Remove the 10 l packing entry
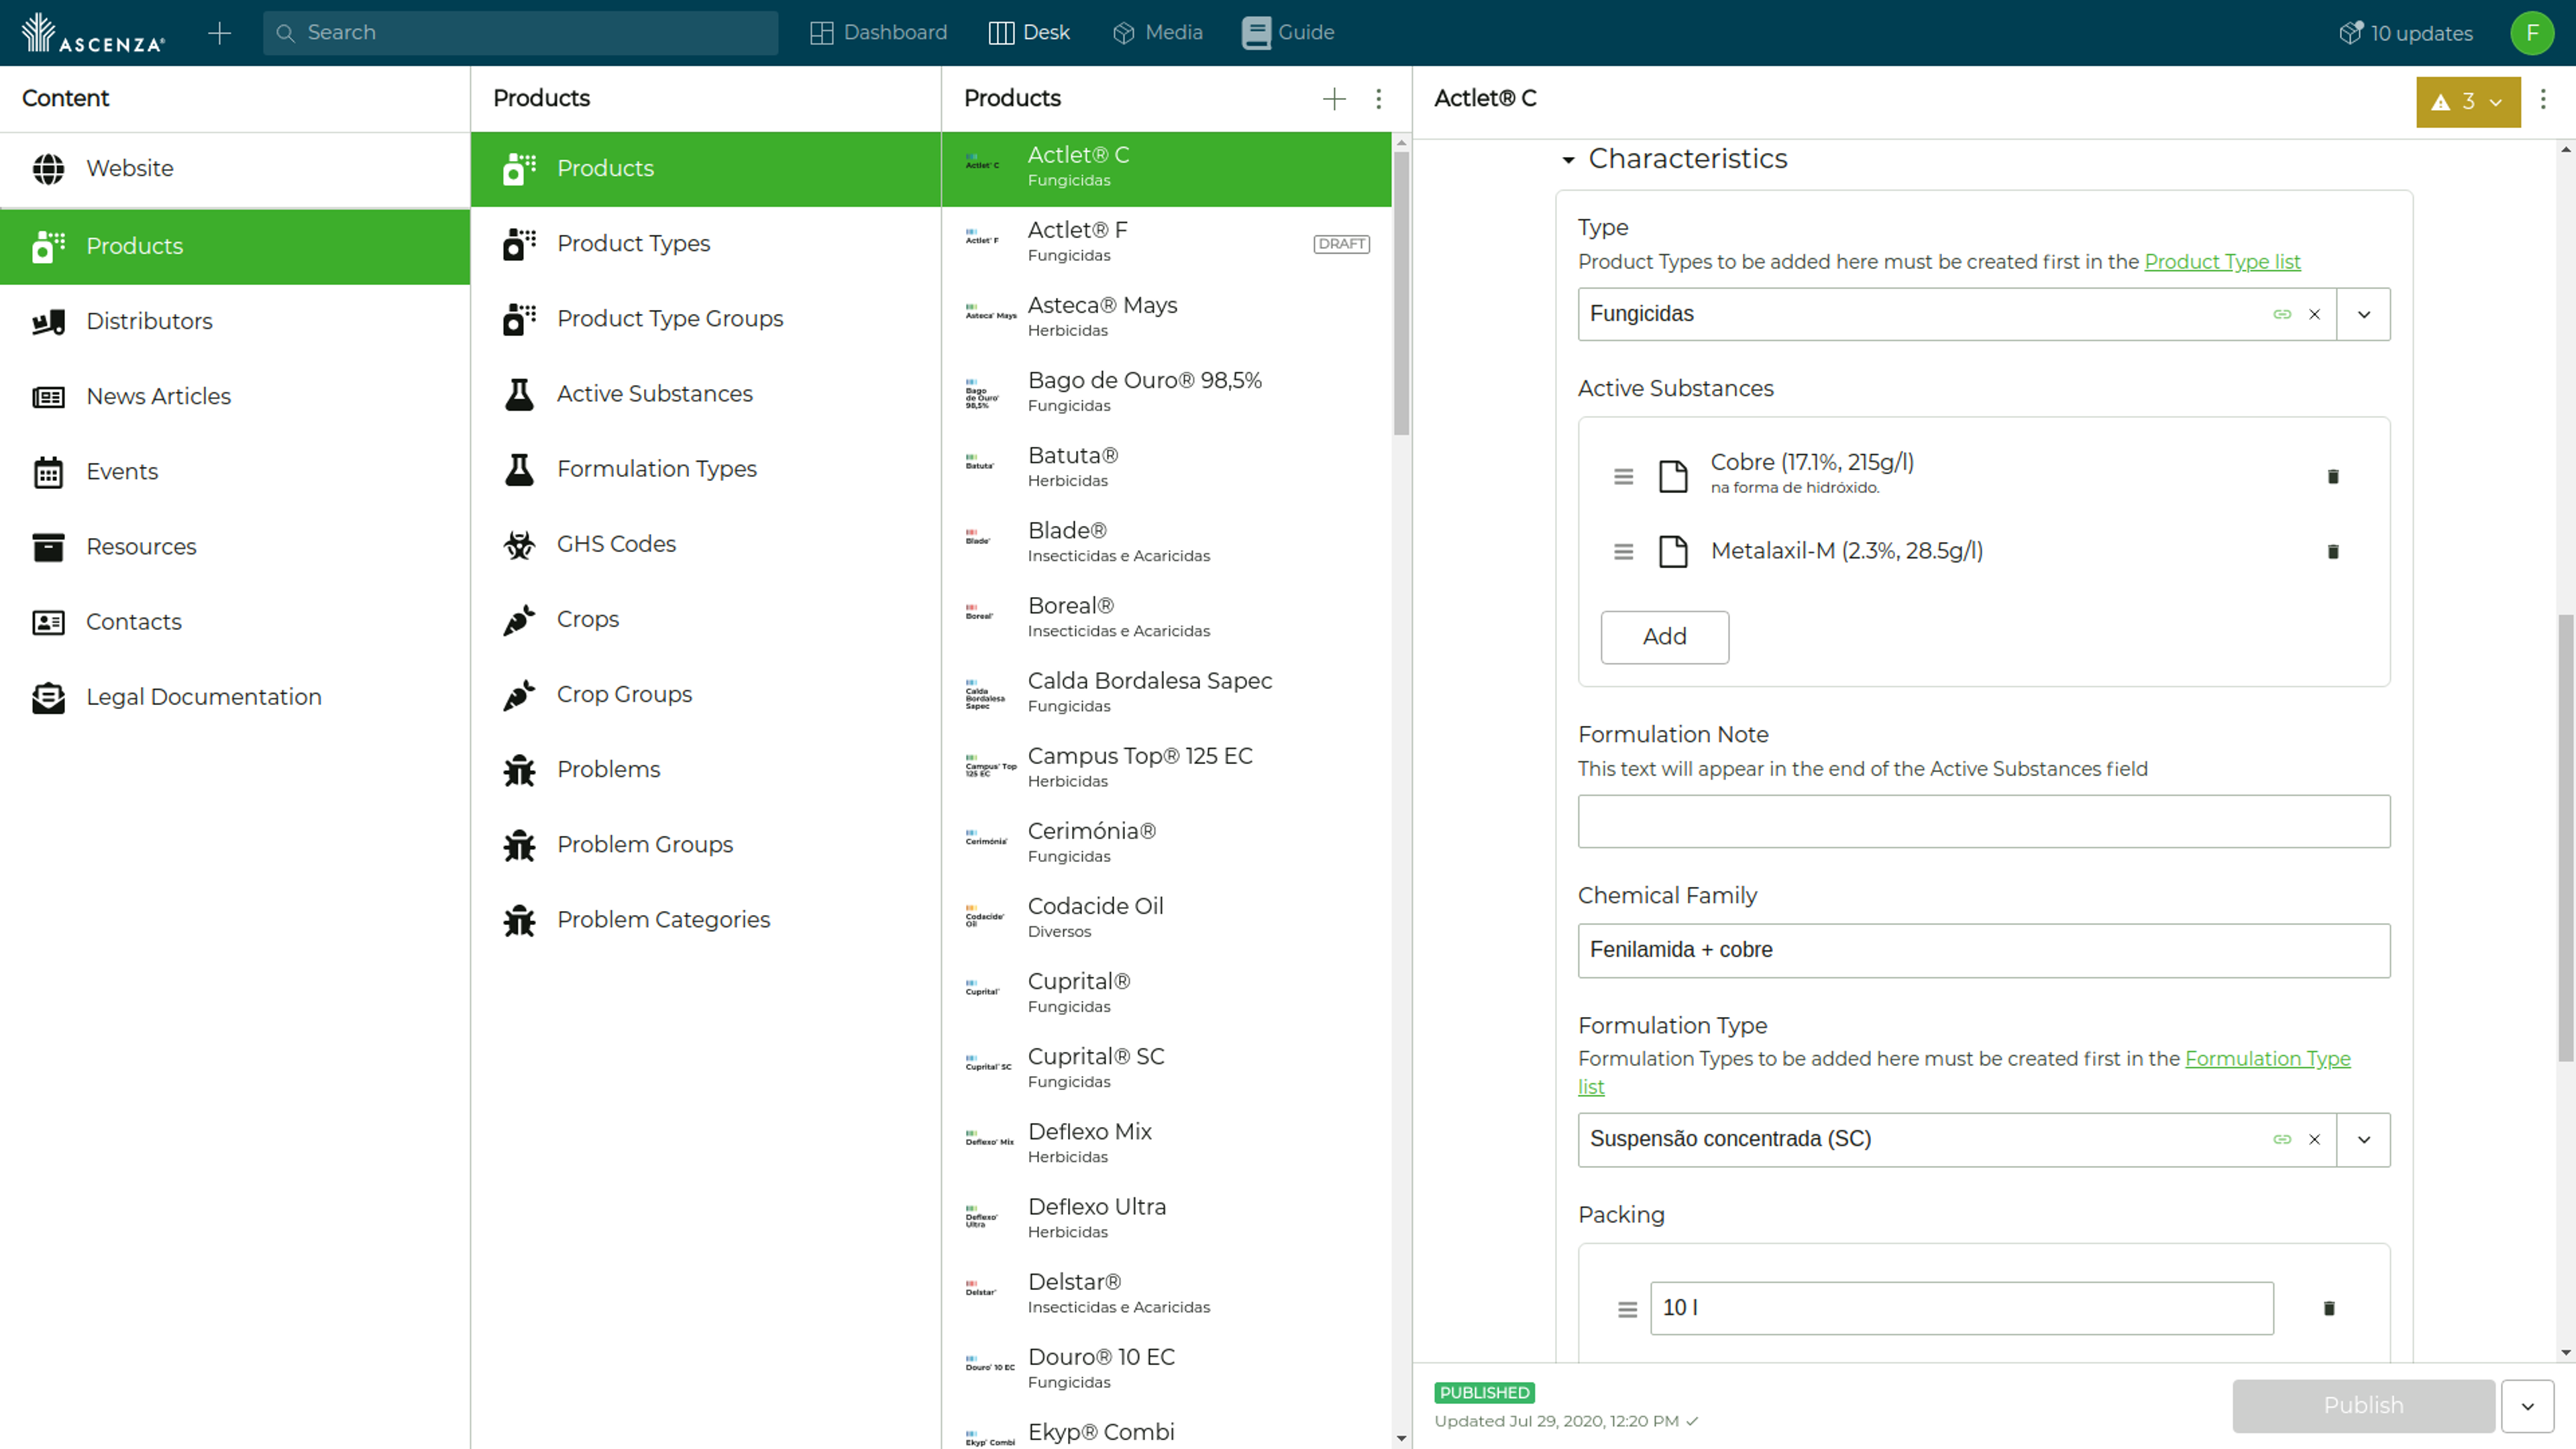The image size is (2576, 1449). pos(2329,1308)
